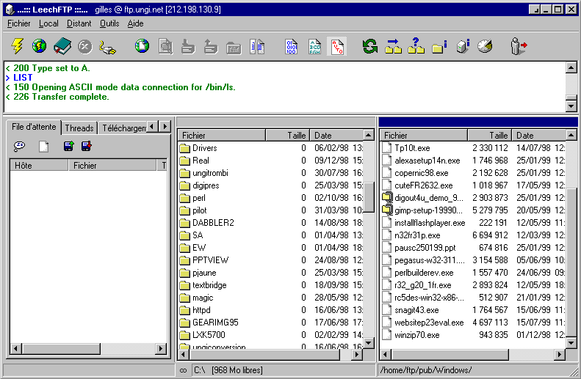
Task: Click the folders with question mark icon
Action: pos(416,46)
